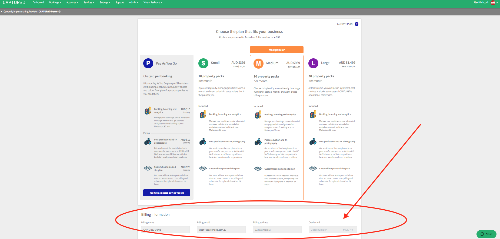Select the Medium plan title
500x239 pixels.
click(272, 63)
